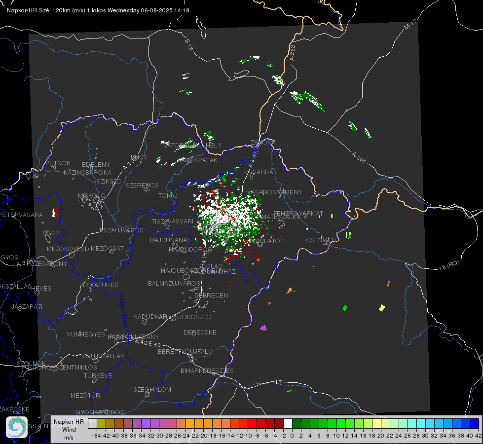Viewport: 483px width, 444px height.
Task: Click the TISZAUJVAROS city label
Action: click(x=121, y=230)
